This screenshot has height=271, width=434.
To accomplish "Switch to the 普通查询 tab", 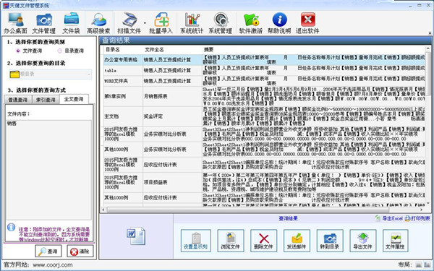I will point(18,100).
